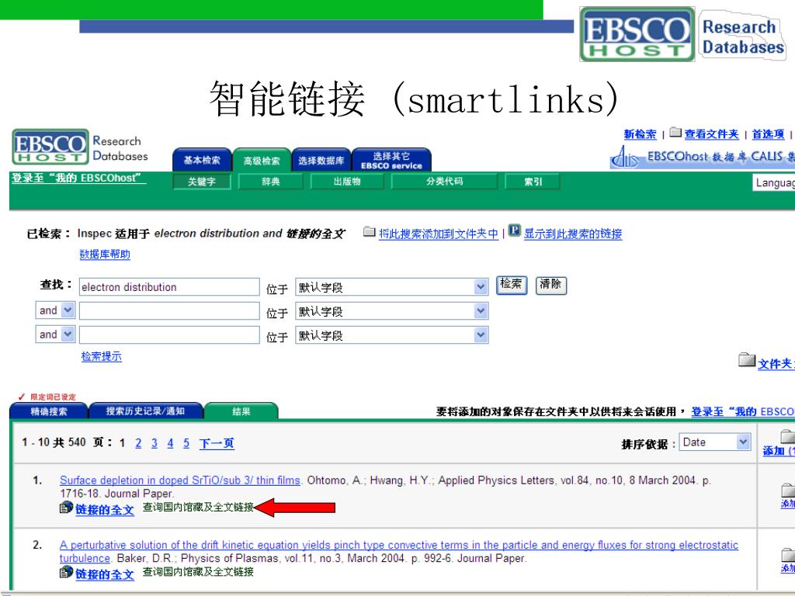The width and height of the screenshot is (795, 596).
Task: Go to results page 4
Action: click(x=170, y=443)
